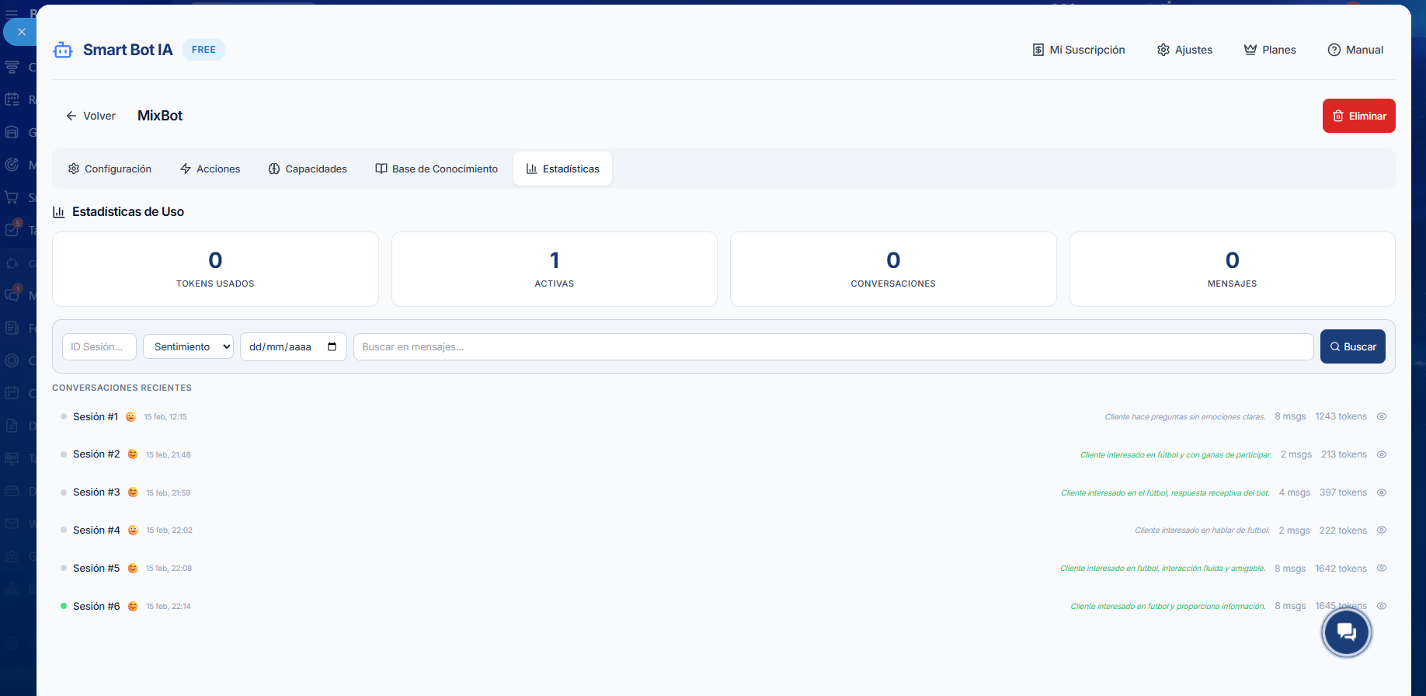Image resolution: width=1426 pixels, height=696 pixels.
Task: Open the floating chat bubble widget
Action: (1346, 632)
